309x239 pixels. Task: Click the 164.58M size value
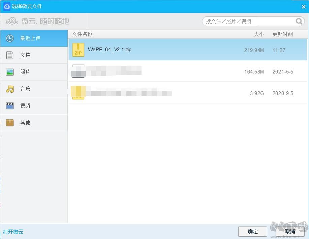[x=254, y=71]
